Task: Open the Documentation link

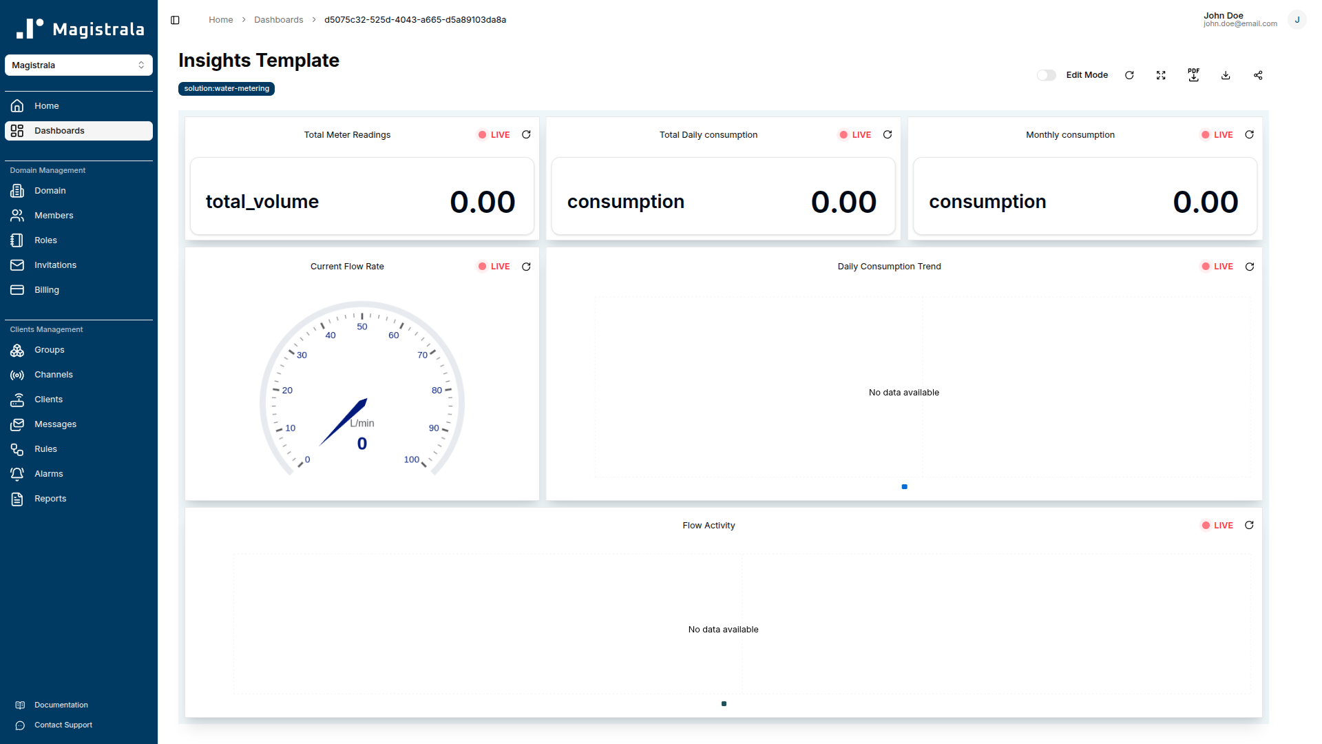Action: [x=61, y=705]
